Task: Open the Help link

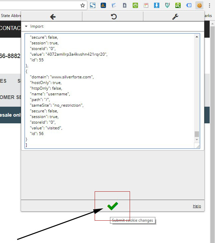Action: [197, 206]
